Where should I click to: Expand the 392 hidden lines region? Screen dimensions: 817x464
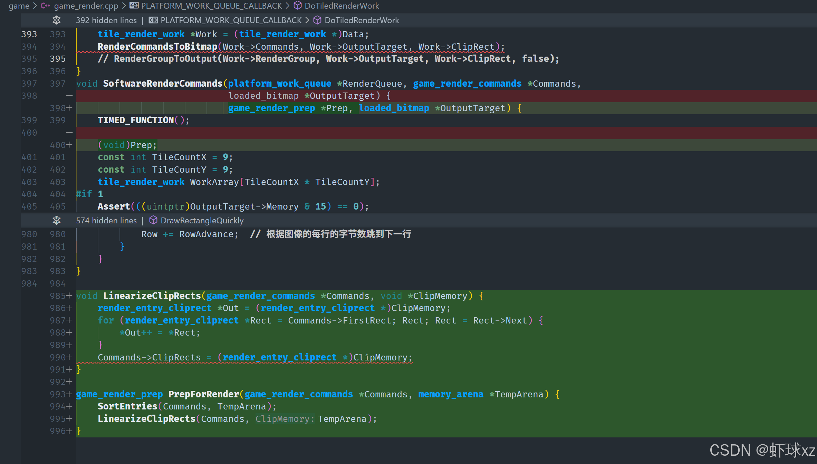(x=106, y=20)
